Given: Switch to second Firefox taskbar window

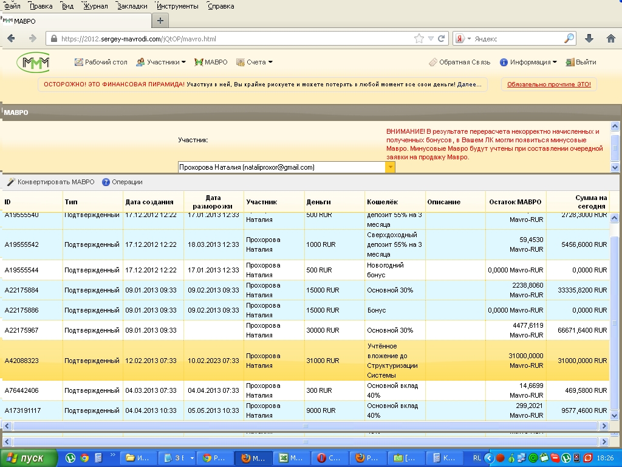Looking at the screenshot, I should pyautogui.click(x=367, y=458).
